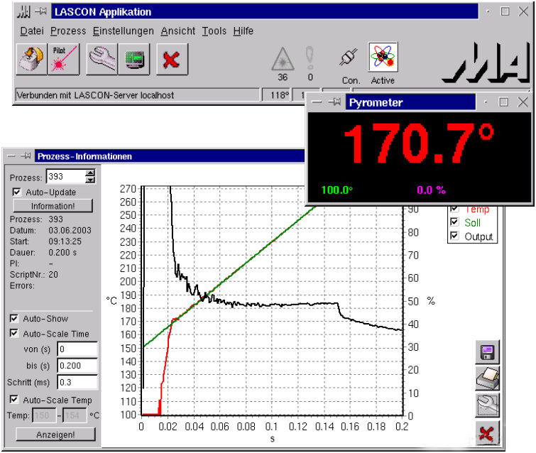Print the chart using the printer icon
This screenshot has width=536, height=453.
(x=488, y=379)
